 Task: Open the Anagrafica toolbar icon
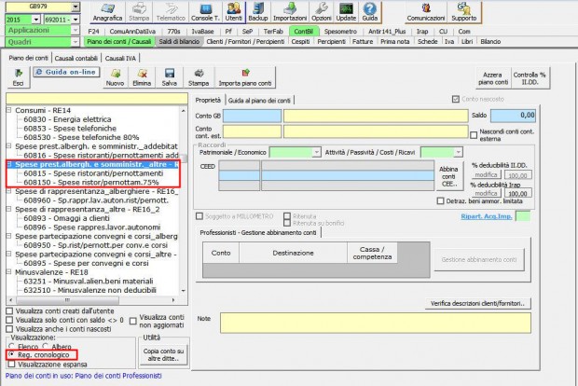107,12
